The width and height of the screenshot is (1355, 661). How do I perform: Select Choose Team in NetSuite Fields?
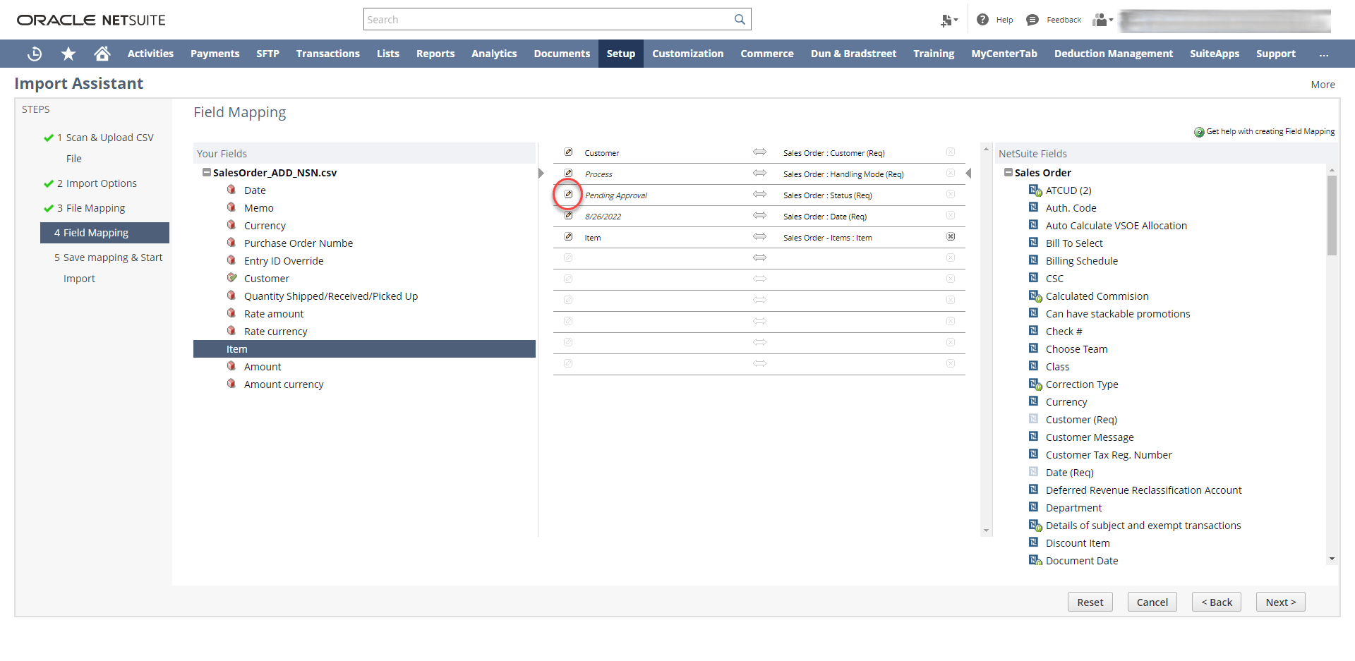[1076, 348]
